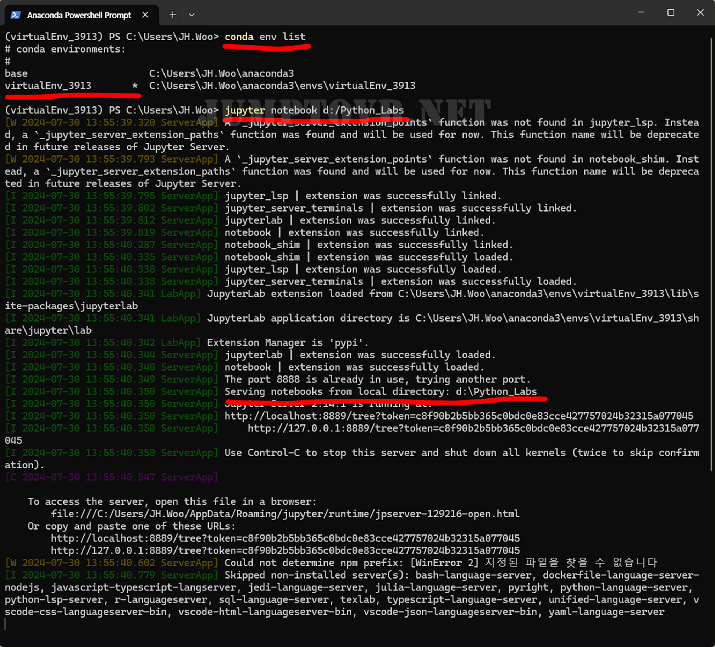Close the terminal window

point(700,12)
